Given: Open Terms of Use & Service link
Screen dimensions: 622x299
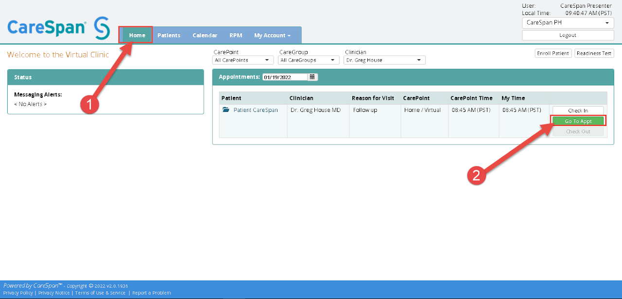Looking at the screenshot, I should pyautogui.click(x=100, y=293).
